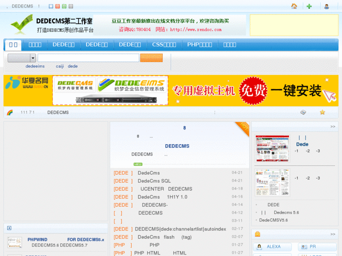The width and height of the screenshot is (342, 256).
Task: Click the [DEDE] category tag on 04-16 row
Action: (123, 197)
